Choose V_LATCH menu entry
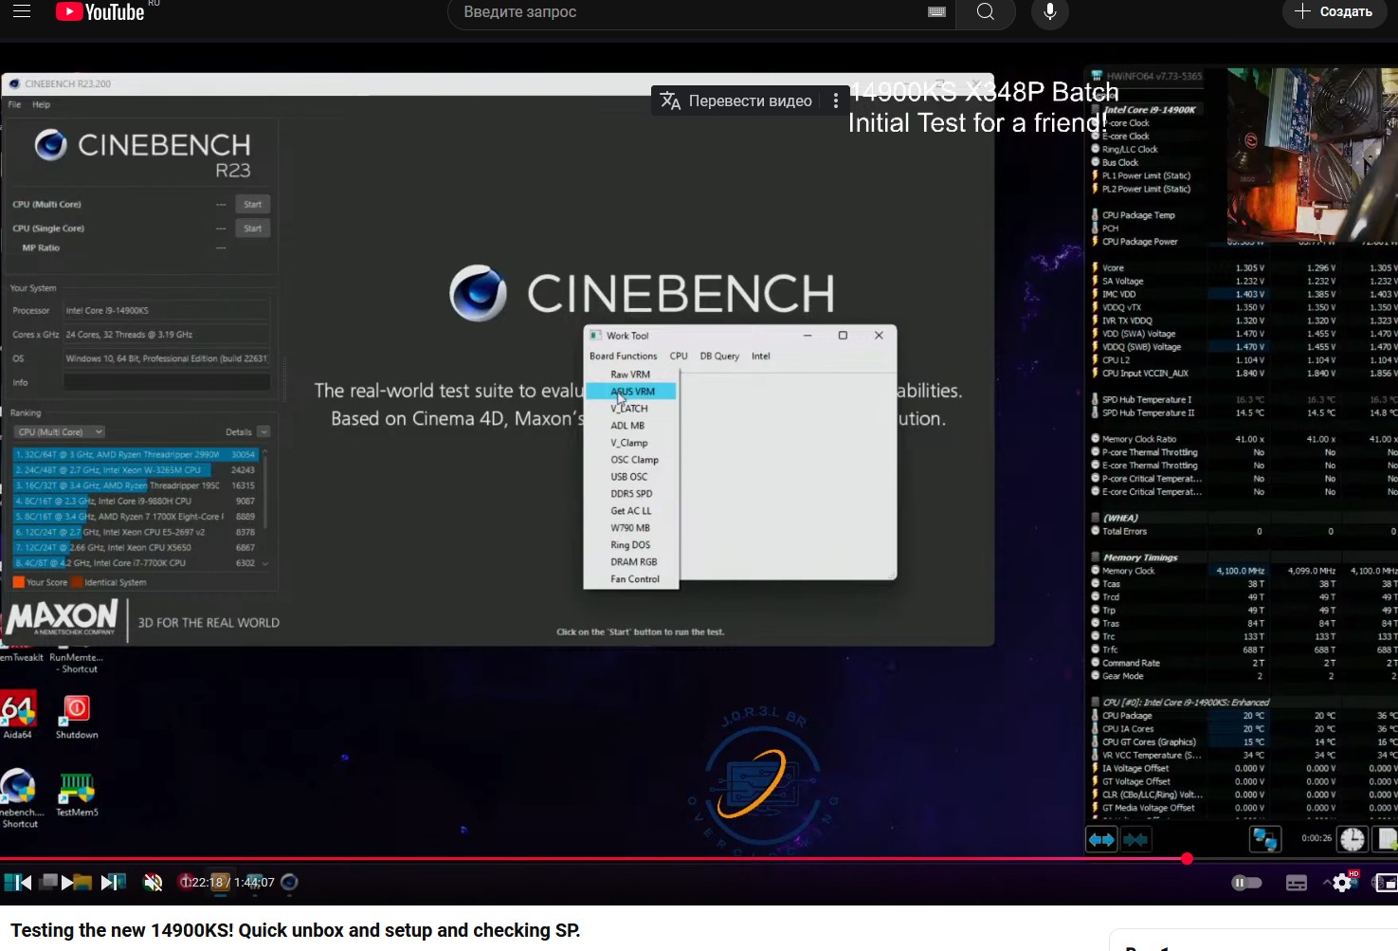This screenshot has height=951, width=1398. click(631, 409)
